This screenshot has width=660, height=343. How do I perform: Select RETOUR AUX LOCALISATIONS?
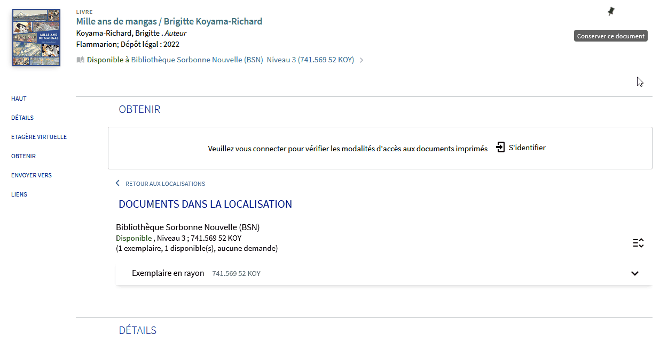click(x=165, y=183)
